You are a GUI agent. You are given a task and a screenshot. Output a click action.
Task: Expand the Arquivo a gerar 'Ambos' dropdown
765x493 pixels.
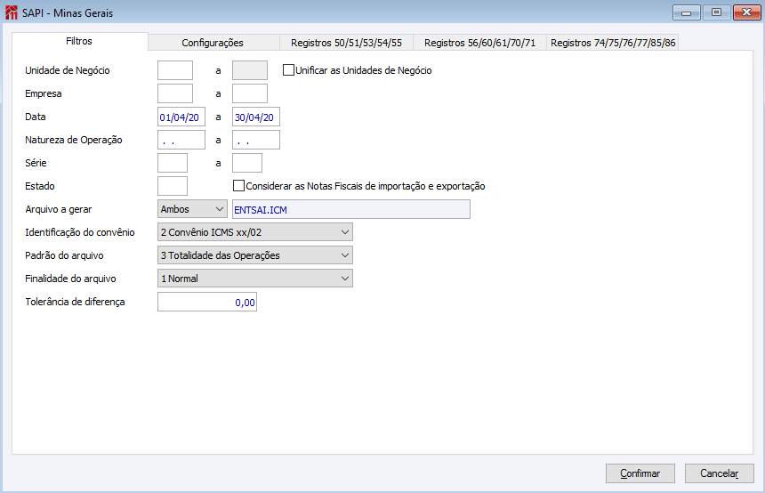pos(192,209)
